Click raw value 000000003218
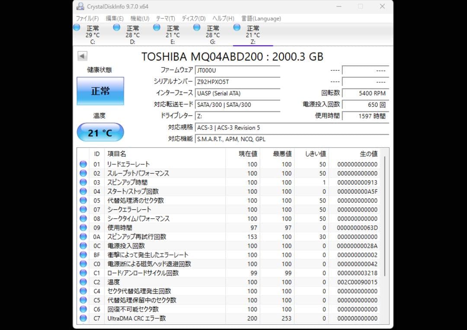The width and height of the screenshot is (467, 330). (x=357, y=273)
